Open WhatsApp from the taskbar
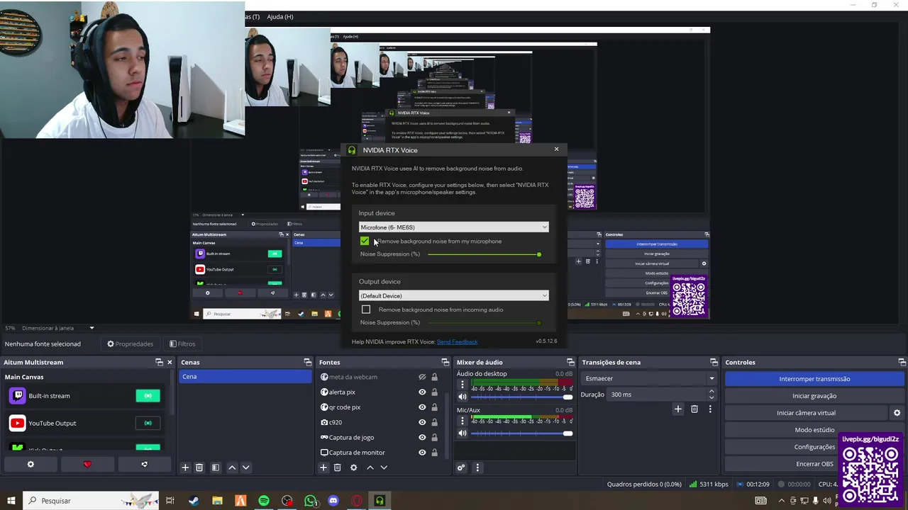Viewport: 908px width, 510px height. click(x=311, y=501)
